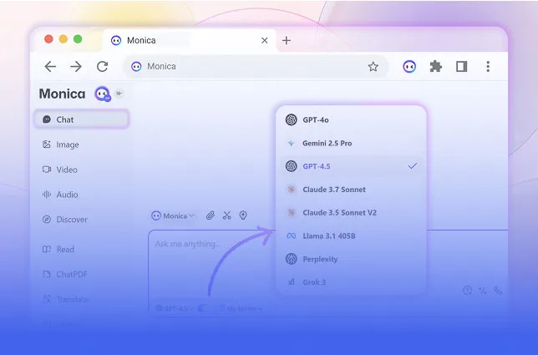The image size is (538, 355).
Task: Collapse the Monica sidebar
Action: 119,94
